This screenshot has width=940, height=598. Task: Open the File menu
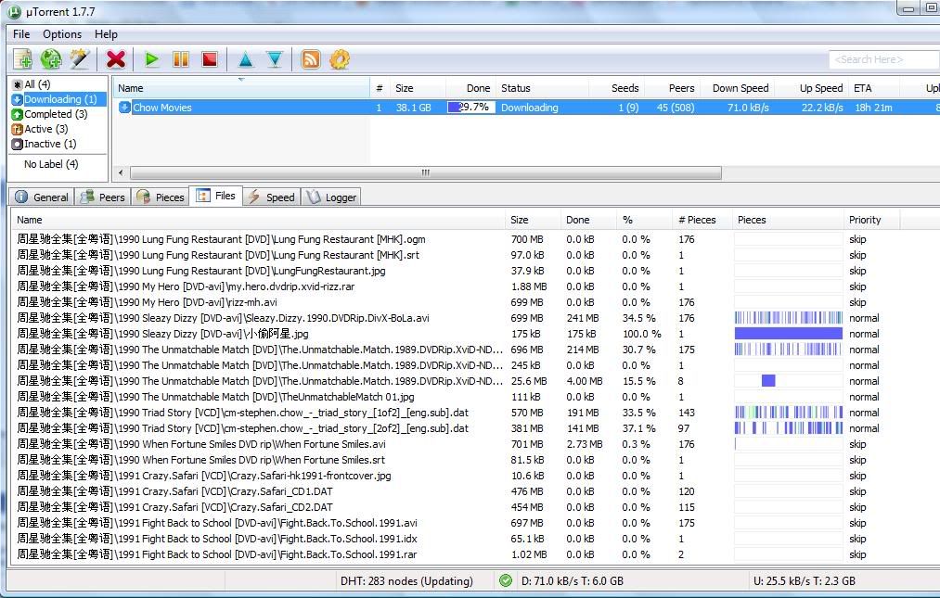(x=21, y=34)
